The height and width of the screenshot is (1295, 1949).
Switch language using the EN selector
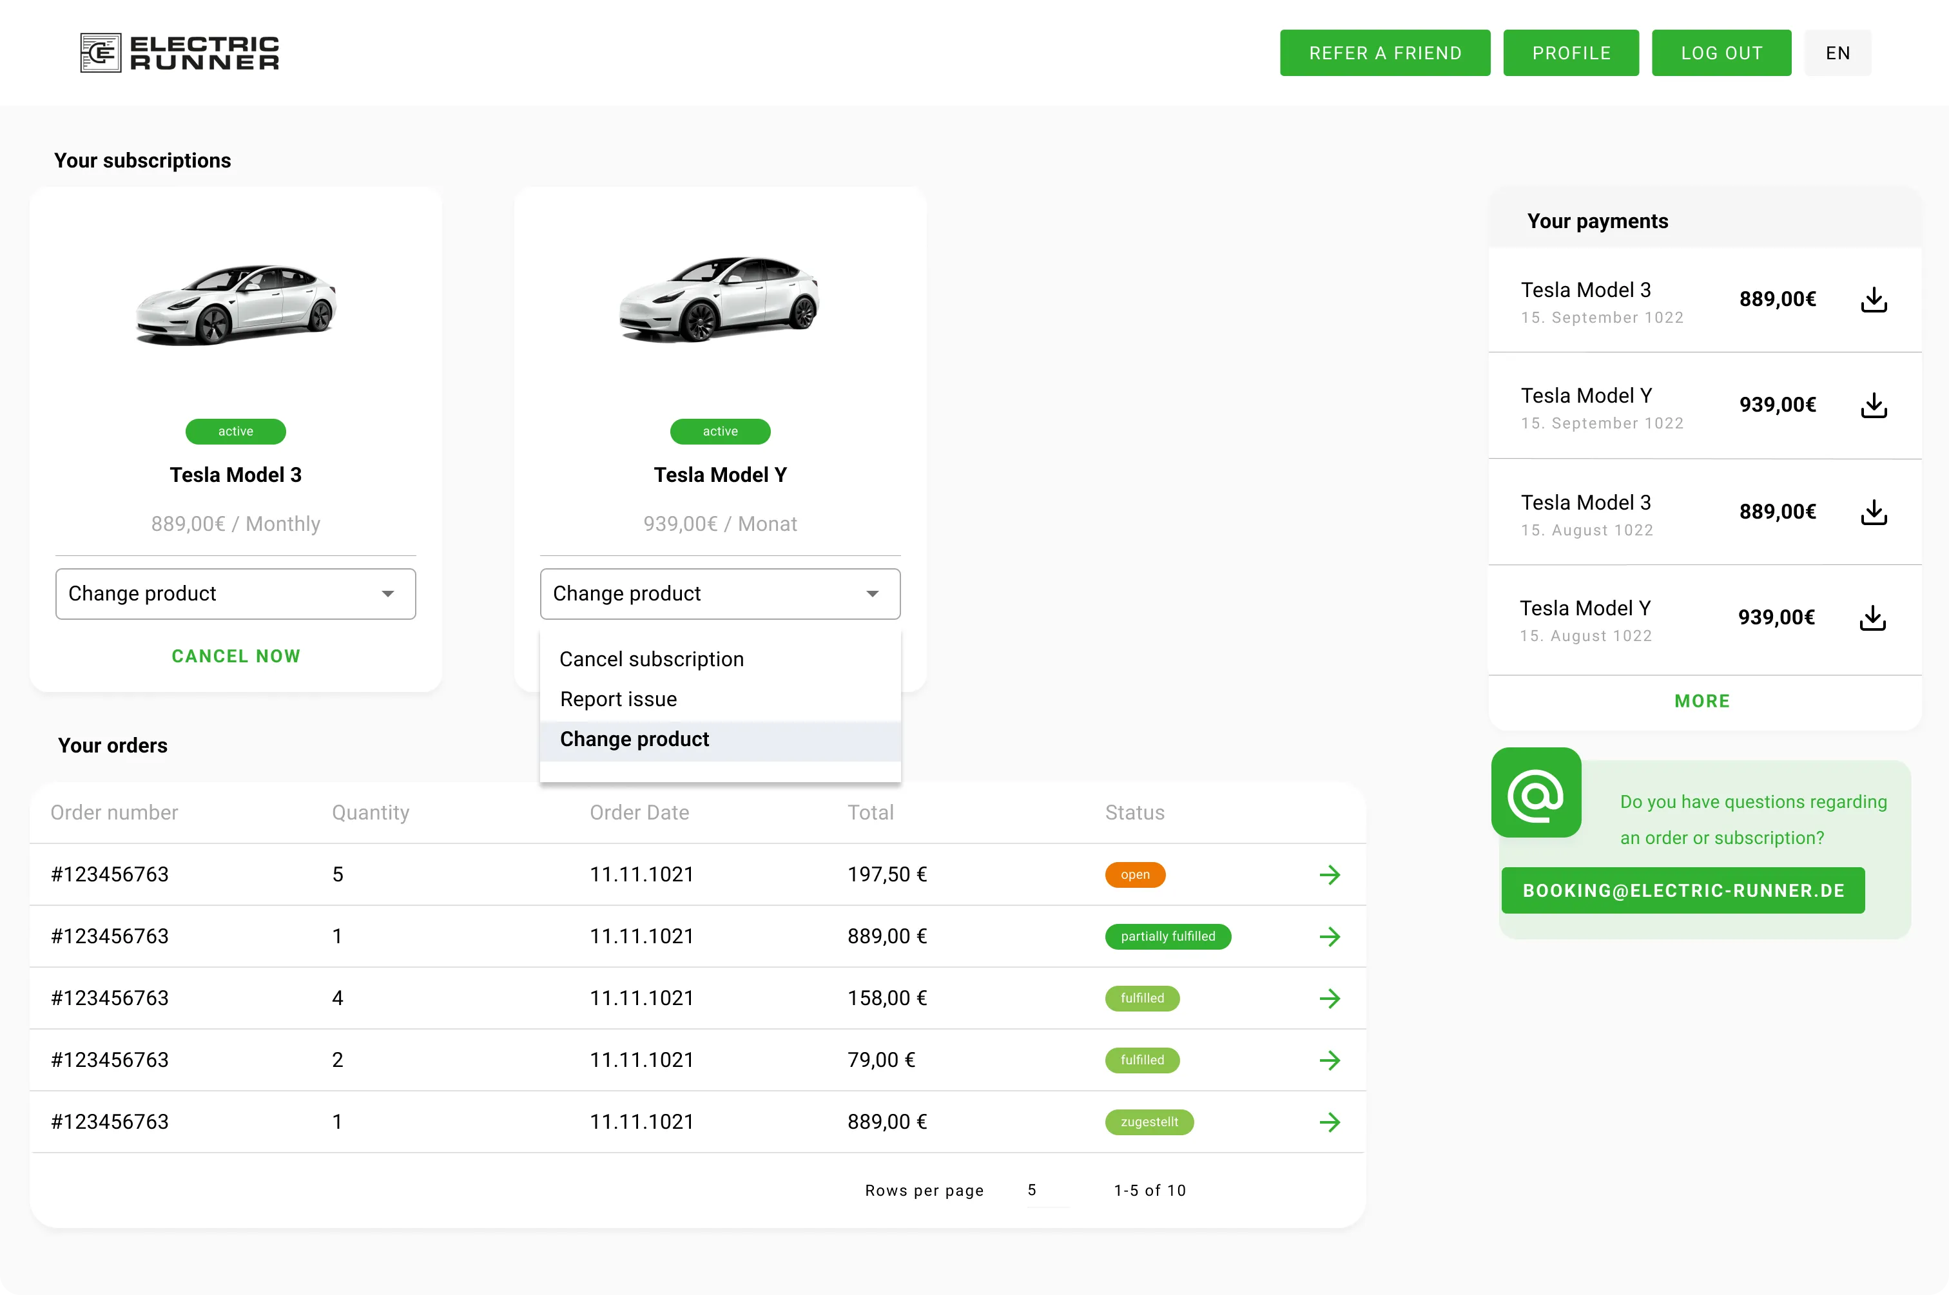click(1837, 53)
